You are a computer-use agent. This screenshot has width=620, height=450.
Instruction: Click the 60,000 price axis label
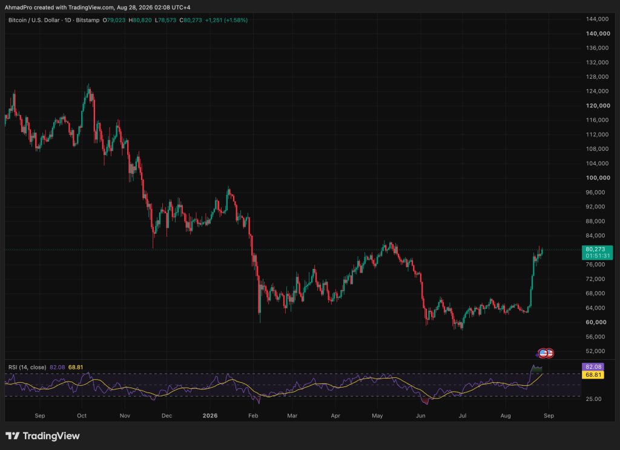596,322
